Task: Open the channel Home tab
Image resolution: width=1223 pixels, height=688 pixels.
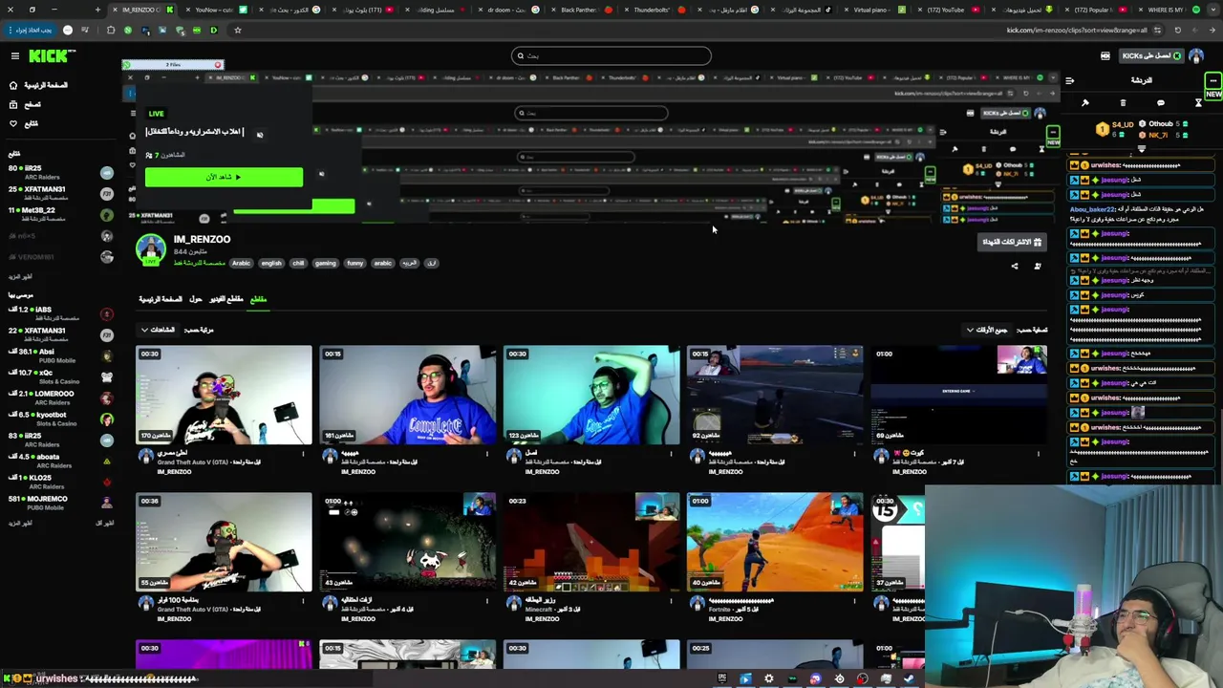Action: pos(161,299)
